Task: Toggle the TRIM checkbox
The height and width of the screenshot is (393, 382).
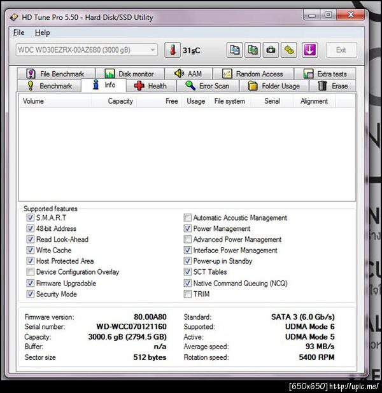Action: click(x=187, y=294)
